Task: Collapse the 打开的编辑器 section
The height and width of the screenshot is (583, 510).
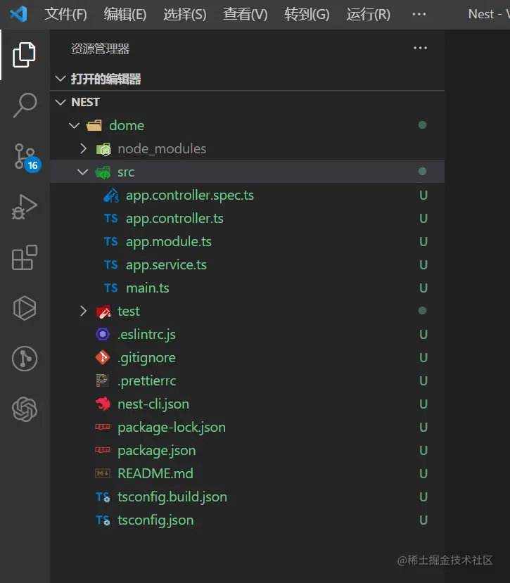Action: (x=60, y=79)
